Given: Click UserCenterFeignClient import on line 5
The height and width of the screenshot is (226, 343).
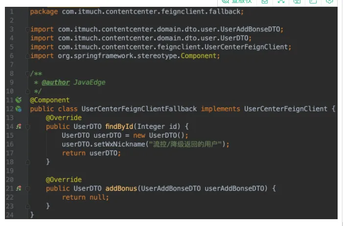Looking at the screenshot, I should point(246,47).
